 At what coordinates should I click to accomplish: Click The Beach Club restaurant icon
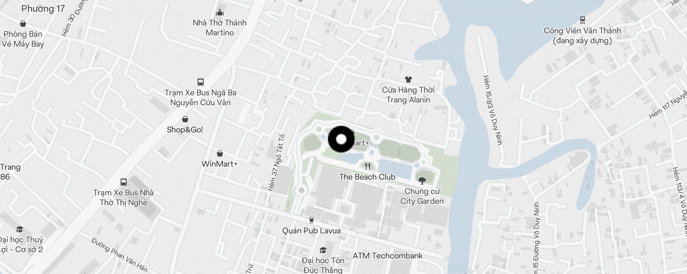point(368,166)
